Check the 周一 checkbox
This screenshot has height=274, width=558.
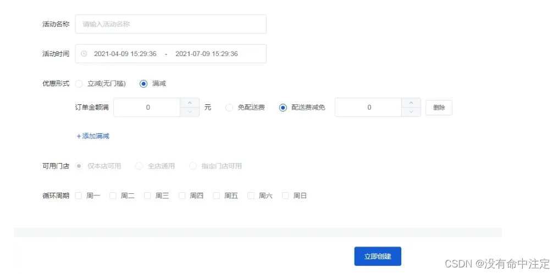click(79, 195)
